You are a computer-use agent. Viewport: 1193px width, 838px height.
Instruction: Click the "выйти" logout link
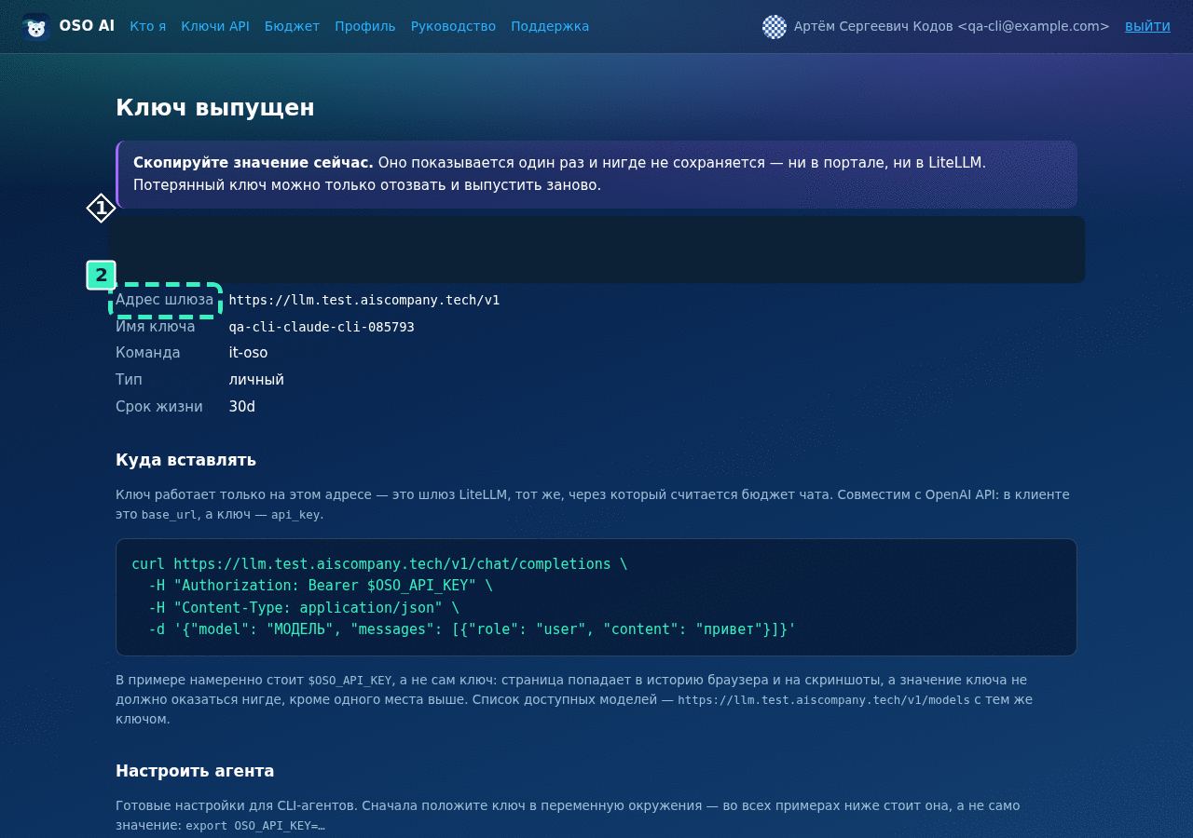click(1147, 26)
